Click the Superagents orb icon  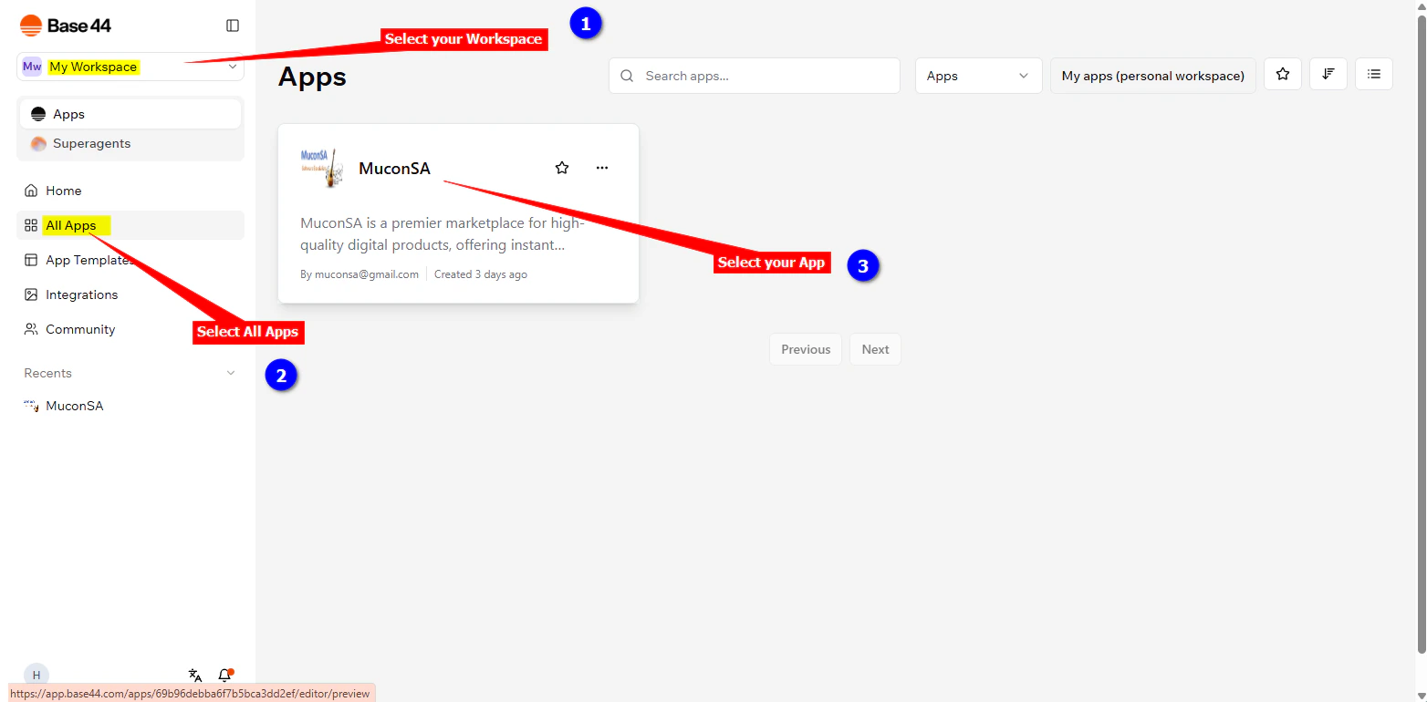[38, 143]
